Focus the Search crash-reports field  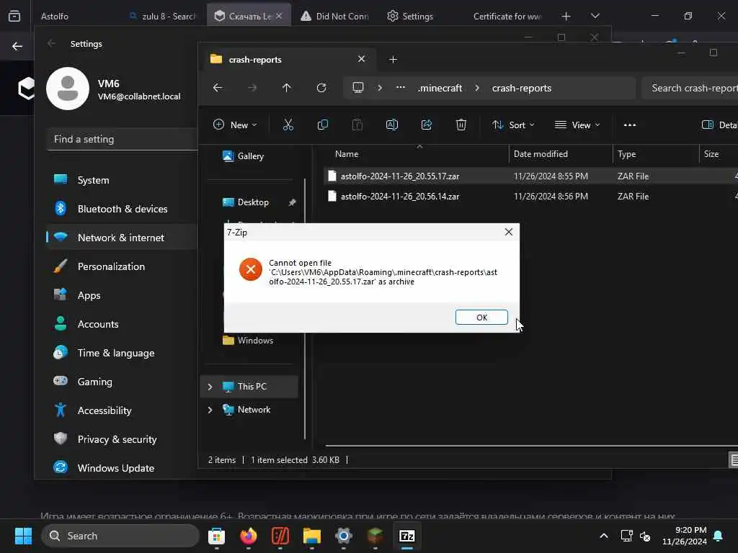point(690,88)
